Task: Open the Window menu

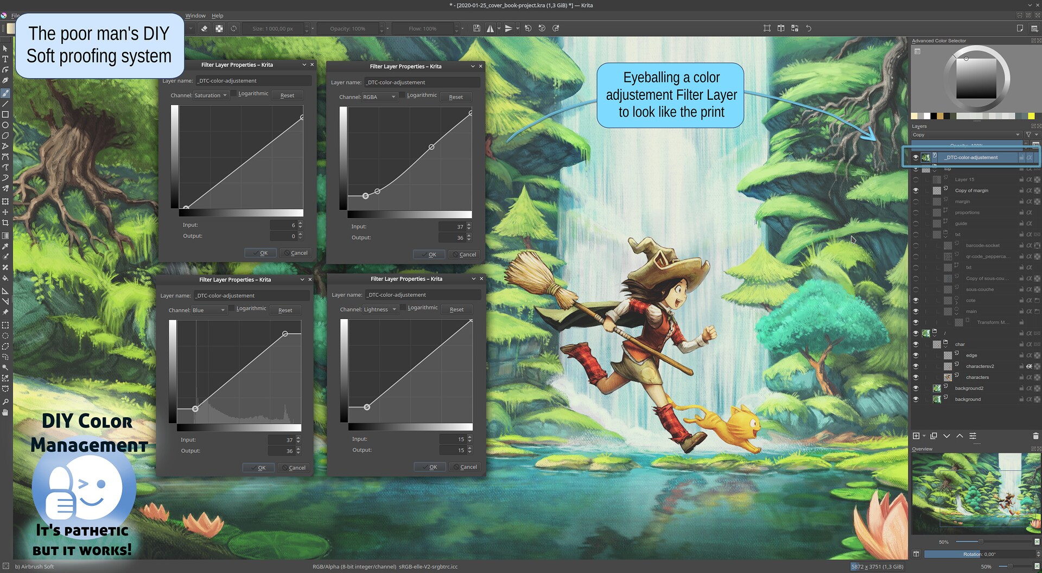Action: click(x=195, y=16)
